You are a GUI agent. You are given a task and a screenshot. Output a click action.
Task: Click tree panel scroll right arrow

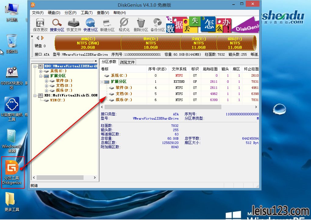pos(95,178)
